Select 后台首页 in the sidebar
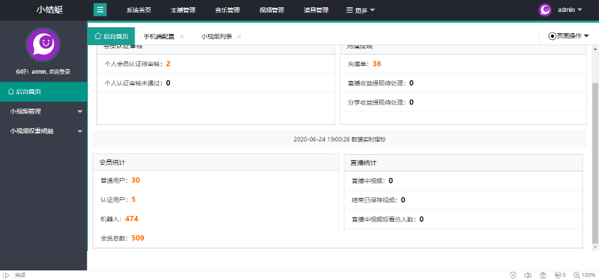The height and width of the screenshot is (279, 599). click(43, 92)
